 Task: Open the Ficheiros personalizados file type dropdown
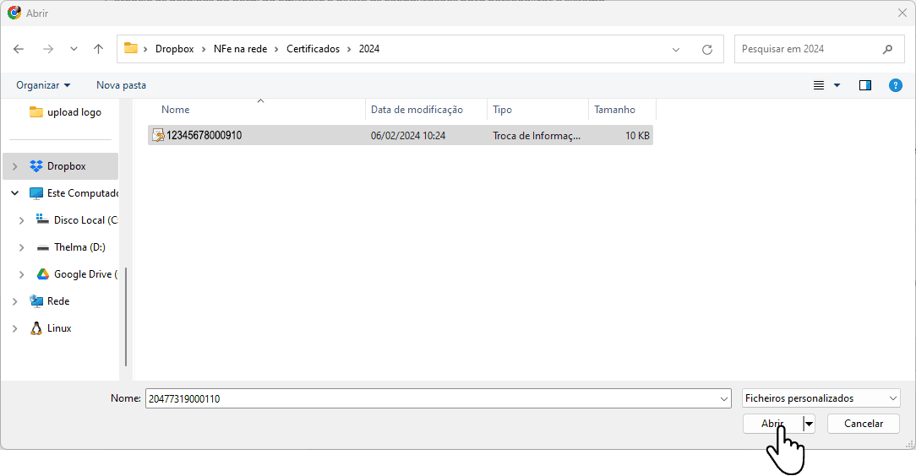821,398
